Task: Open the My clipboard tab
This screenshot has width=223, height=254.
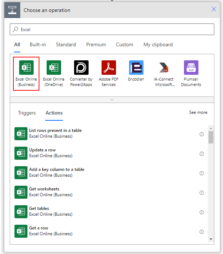Action: 158,45
